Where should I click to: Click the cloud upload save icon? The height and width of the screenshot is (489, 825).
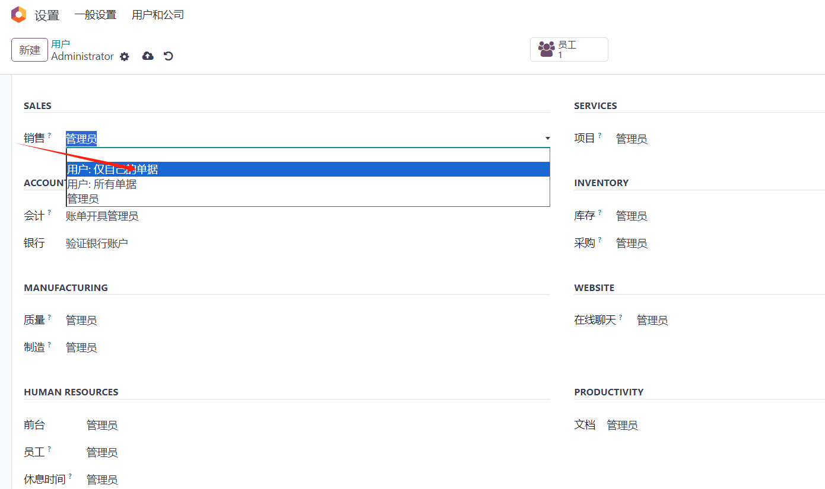pos(148,56)
